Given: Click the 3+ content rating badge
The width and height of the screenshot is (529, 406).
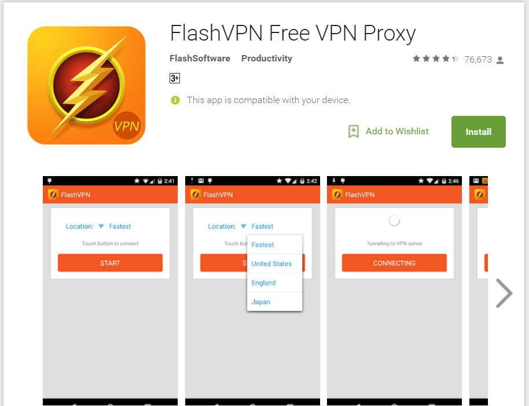Looking at the screenshot, I should [174, 78].
